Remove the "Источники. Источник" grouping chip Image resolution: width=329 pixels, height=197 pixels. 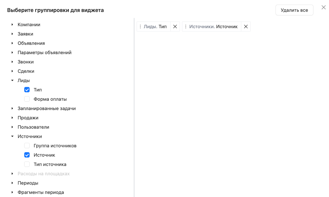pyautogui.click(x=246, y=27)
